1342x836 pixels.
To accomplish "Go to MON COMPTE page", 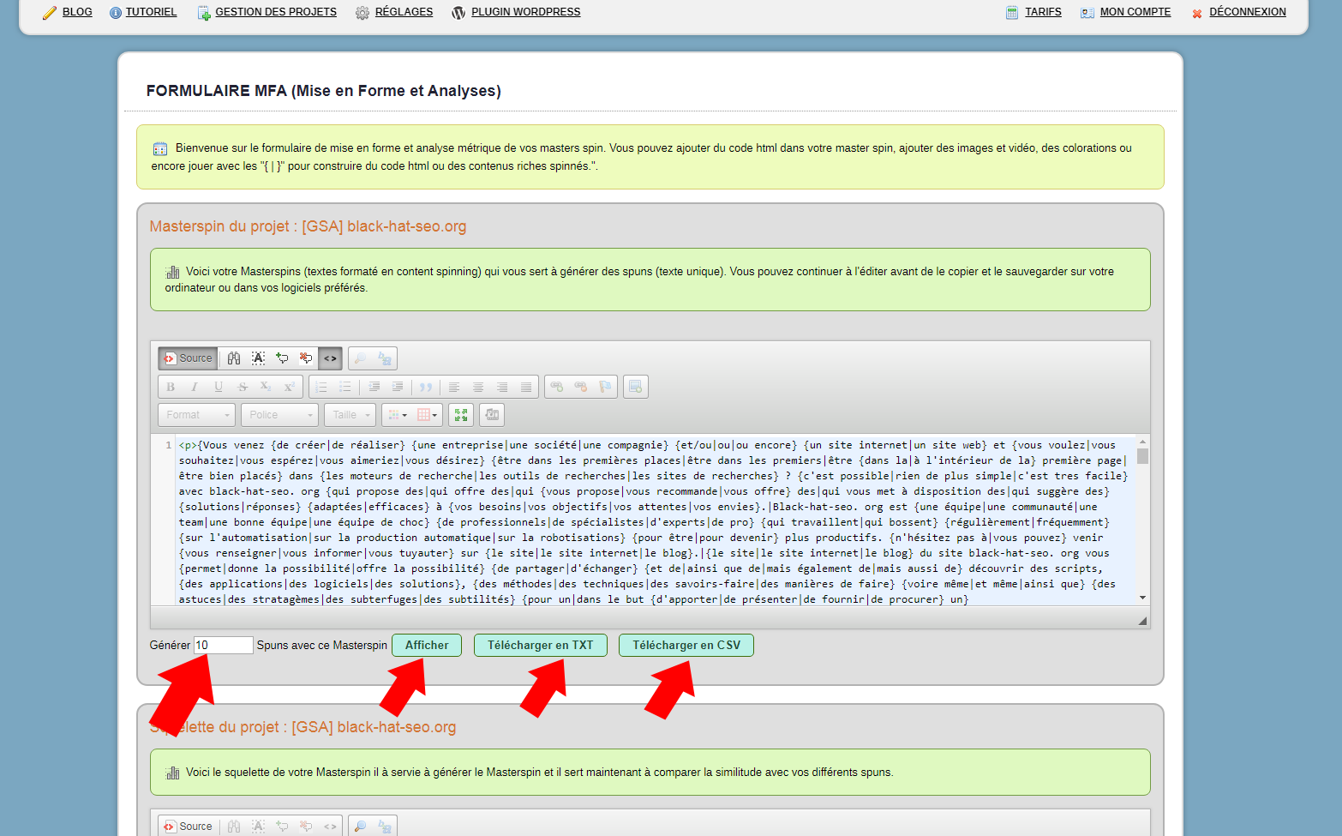I will (x=1135, y=12).
